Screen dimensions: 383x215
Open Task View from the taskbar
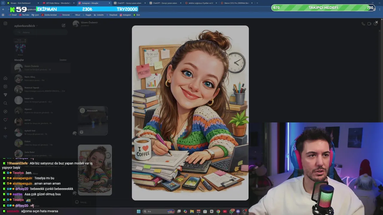[x=179, y=211]
